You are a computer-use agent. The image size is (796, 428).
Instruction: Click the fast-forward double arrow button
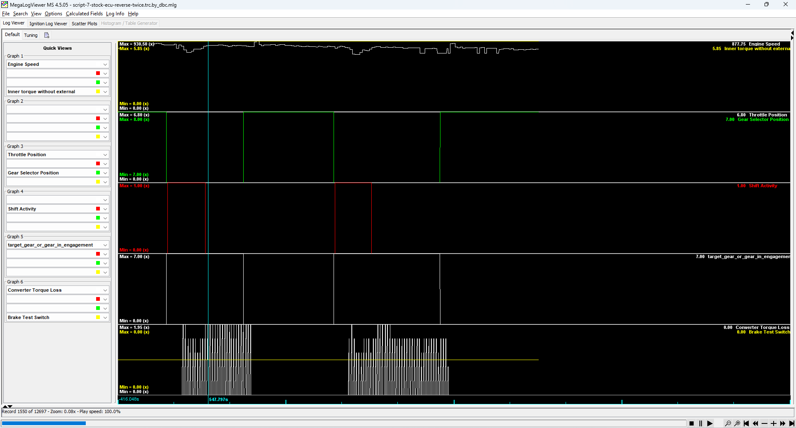tap(782, 423)
